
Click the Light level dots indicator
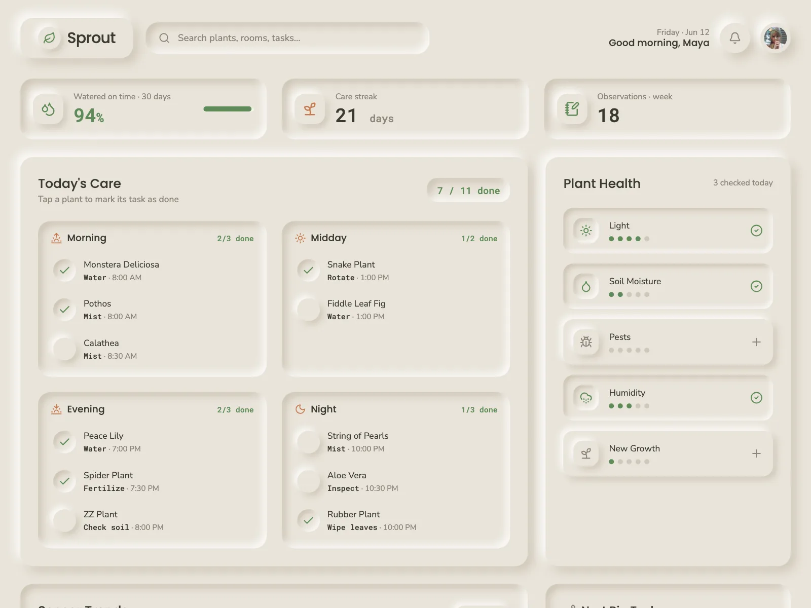pos(629,239)
